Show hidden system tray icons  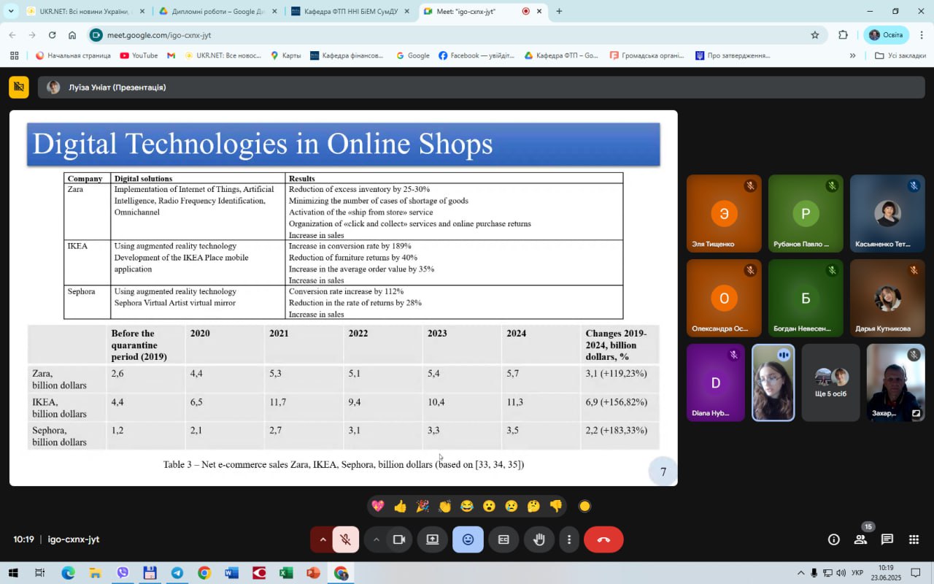pyautogui.click(x=801, y=573)
